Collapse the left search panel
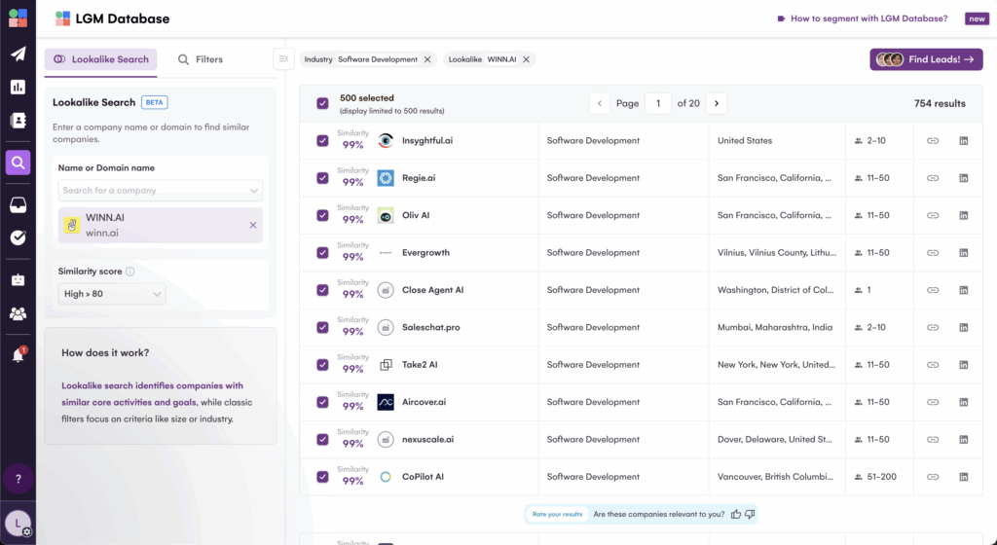This screenshot has width=997, height=545. [283, 59]
